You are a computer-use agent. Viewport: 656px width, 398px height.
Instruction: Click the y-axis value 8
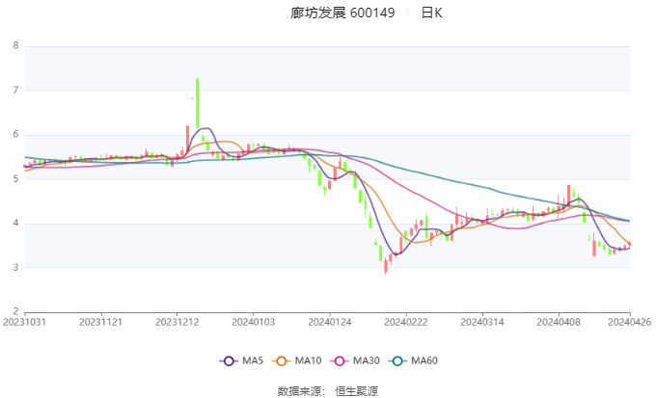click(x=15, y=45)
